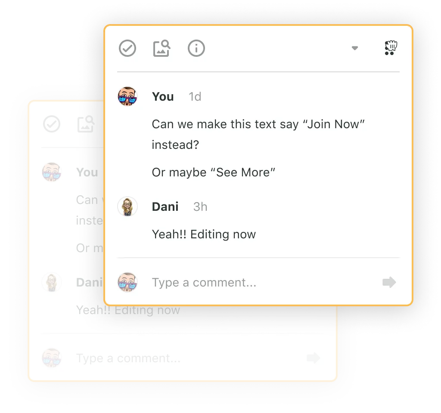Mark the comment thread as resolved
The width and height of the screenshot is (441, 413).
[127, 48]
